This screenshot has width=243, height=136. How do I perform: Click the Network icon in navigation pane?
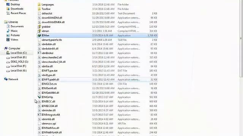[6, 79]
